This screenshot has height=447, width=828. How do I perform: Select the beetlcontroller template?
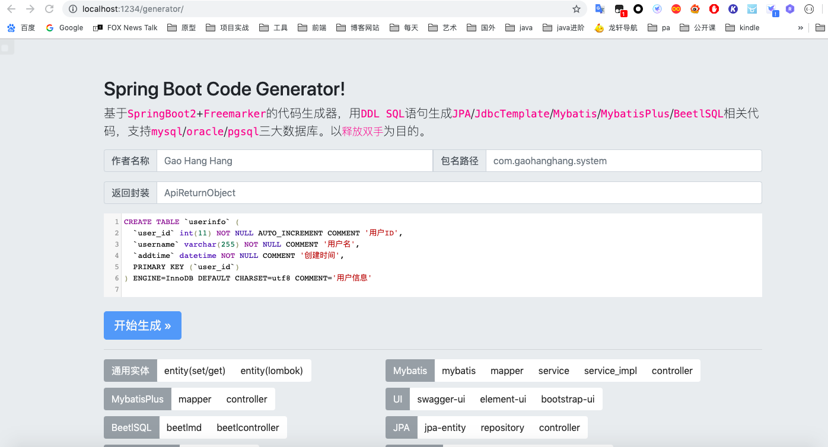coord(248,427)
